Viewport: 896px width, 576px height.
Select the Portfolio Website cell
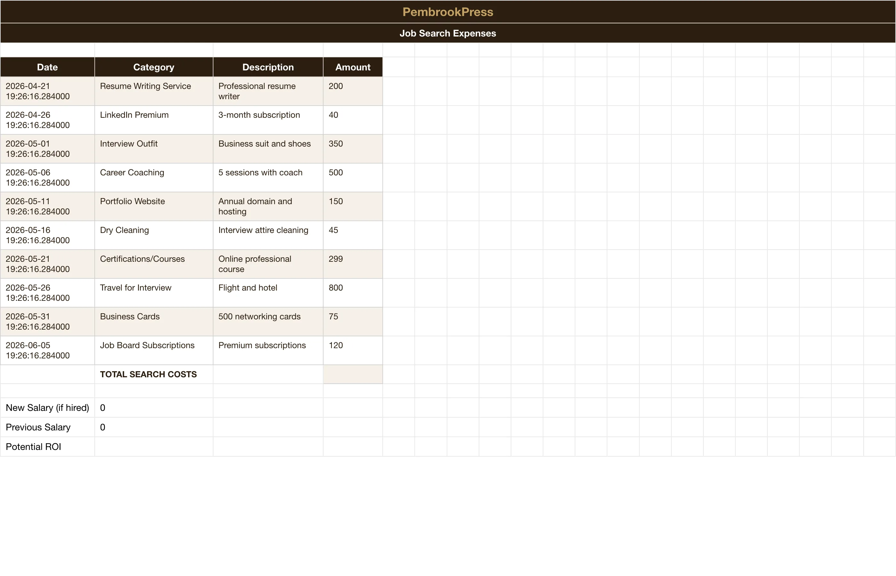click(x=154, y=206)
